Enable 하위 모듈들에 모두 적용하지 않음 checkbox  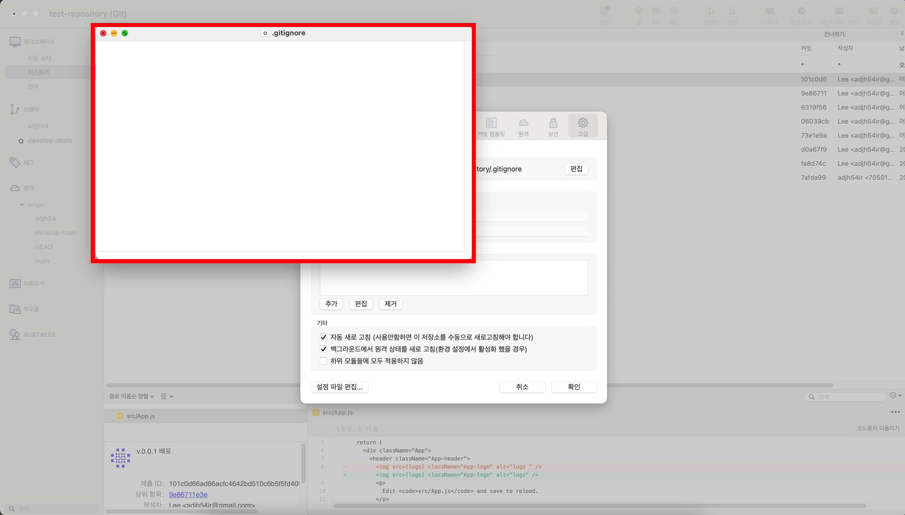tap(323, 361)
